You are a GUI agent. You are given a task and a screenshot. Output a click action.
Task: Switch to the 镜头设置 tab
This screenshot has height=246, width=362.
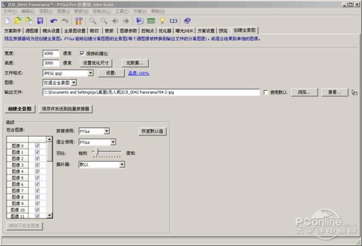tap(51, 31)
